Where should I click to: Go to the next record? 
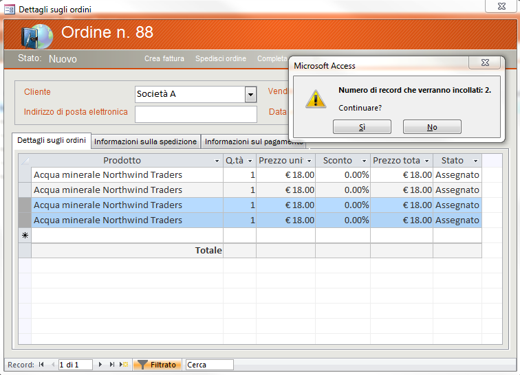coord(100,365)
